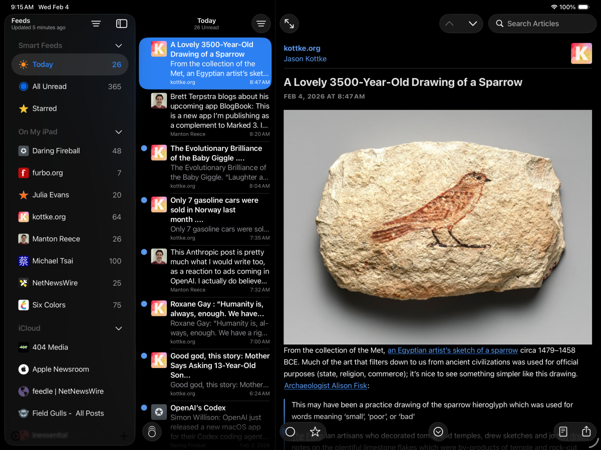
Task: Go to next unread article arrow
Action: tap(472, 23)
